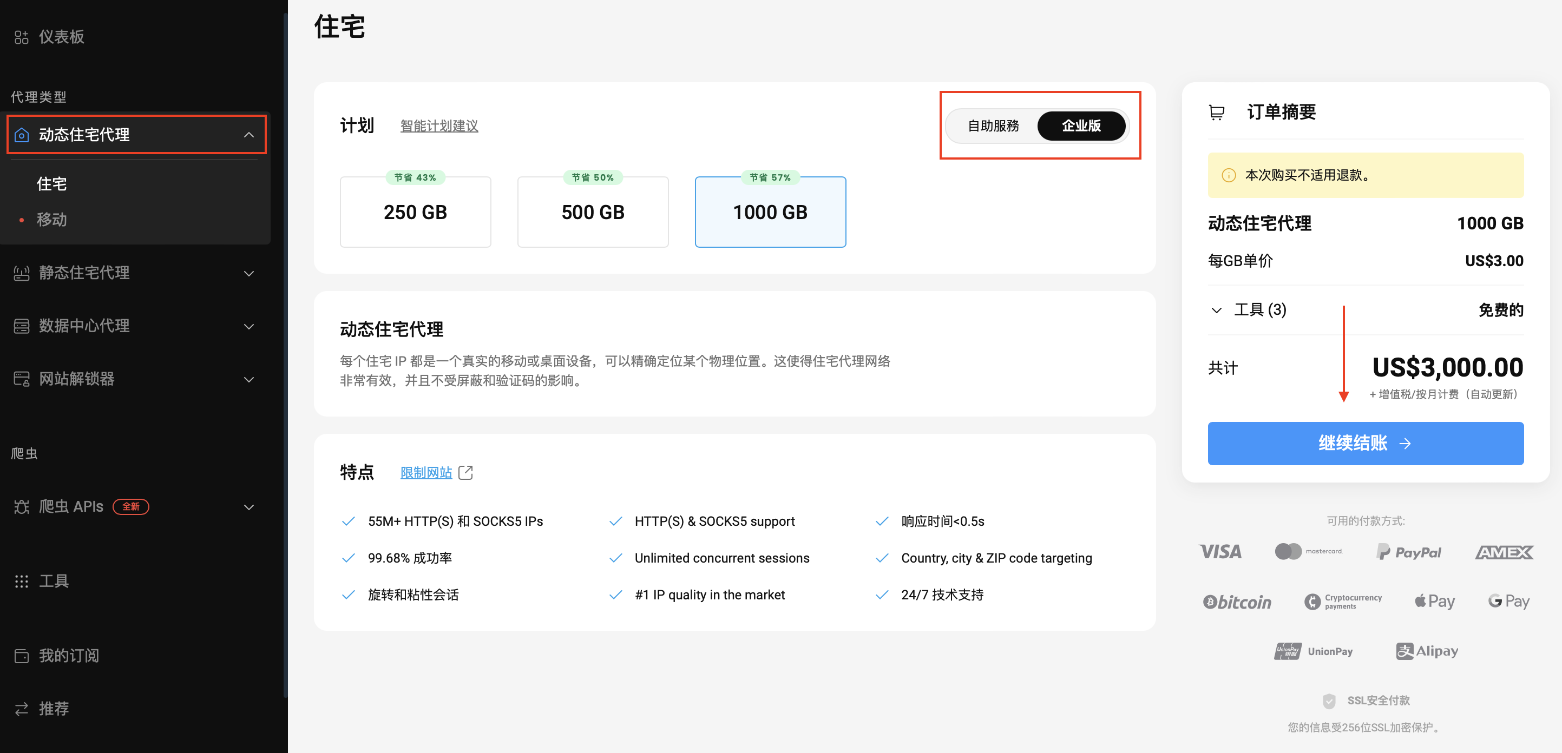Click the 推荐 referral arrows icon
The image size is (1562, 753).
pyautogui.click(x=21, y=709)
